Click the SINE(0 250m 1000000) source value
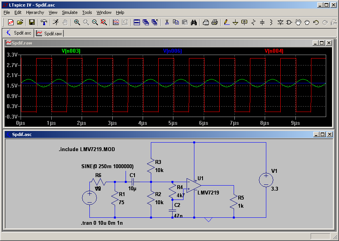The height and width of the screenshot is (241, 339). (x=107, y=167)
